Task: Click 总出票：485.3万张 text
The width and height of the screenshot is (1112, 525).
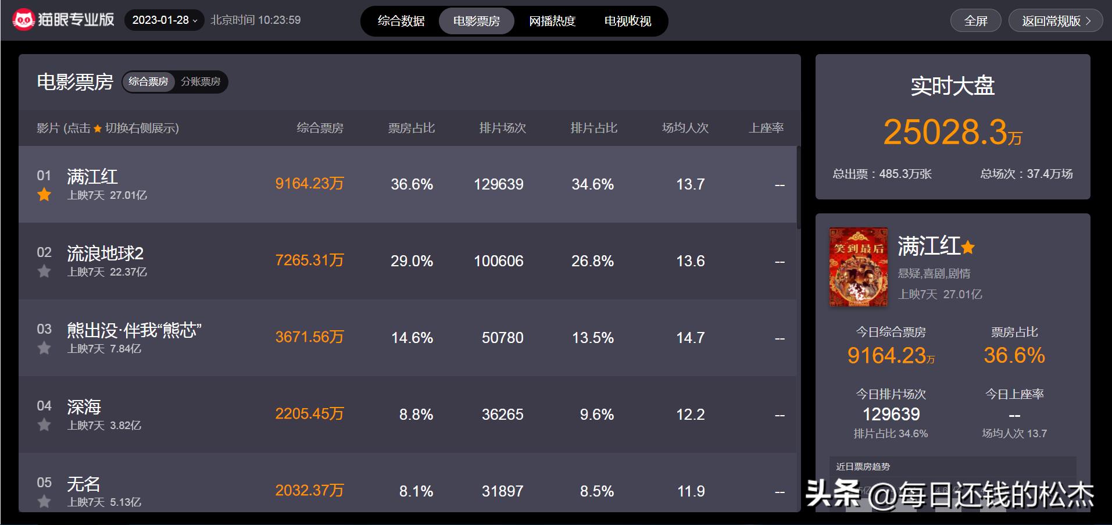Action: click(x=882, y=174)
